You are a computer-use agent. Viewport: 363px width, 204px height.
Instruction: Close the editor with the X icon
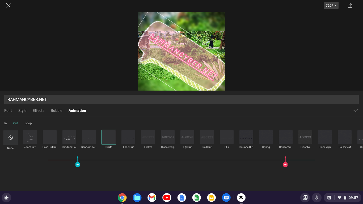click(x=9, y=5)
